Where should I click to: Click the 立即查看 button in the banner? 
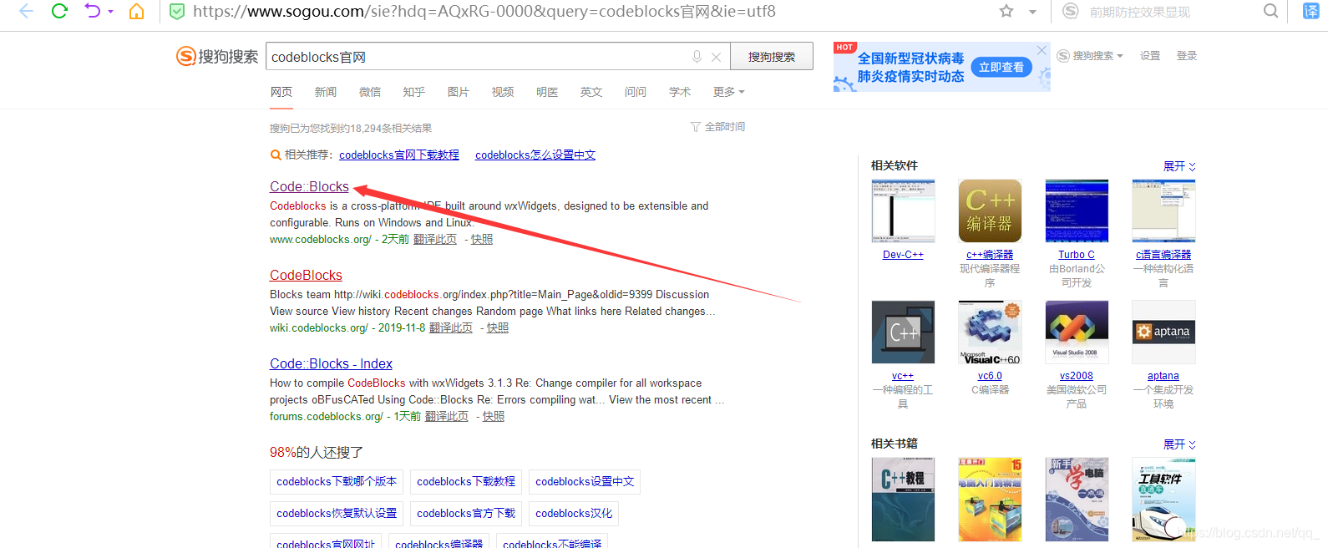click(x=1001, y=67)
